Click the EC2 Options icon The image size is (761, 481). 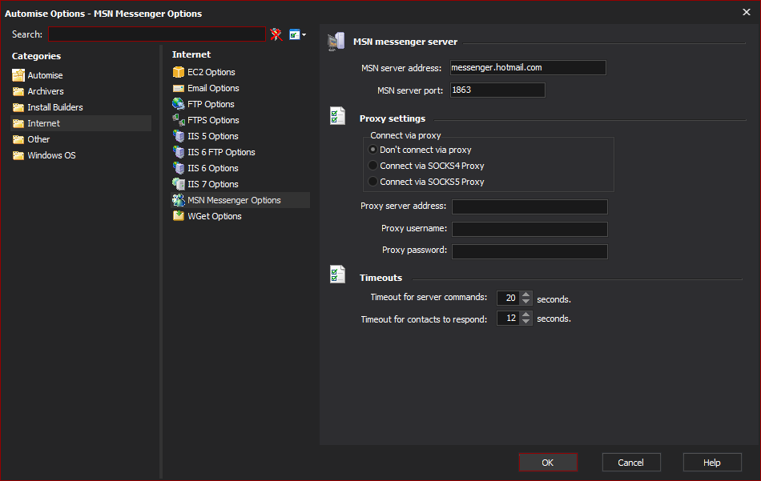(x=179, y=72)
